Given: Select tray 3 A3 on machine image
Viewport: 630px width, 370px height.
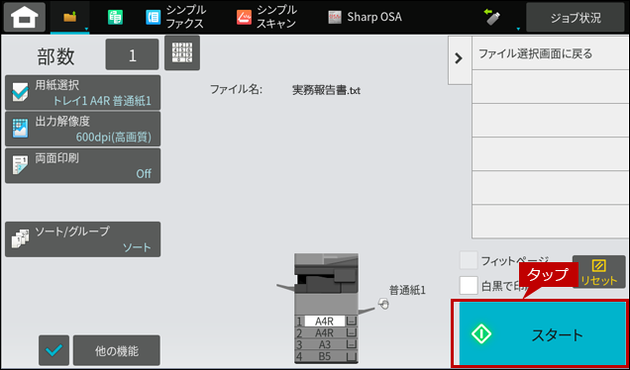Looking at the screenshot, I should point(326,344).
